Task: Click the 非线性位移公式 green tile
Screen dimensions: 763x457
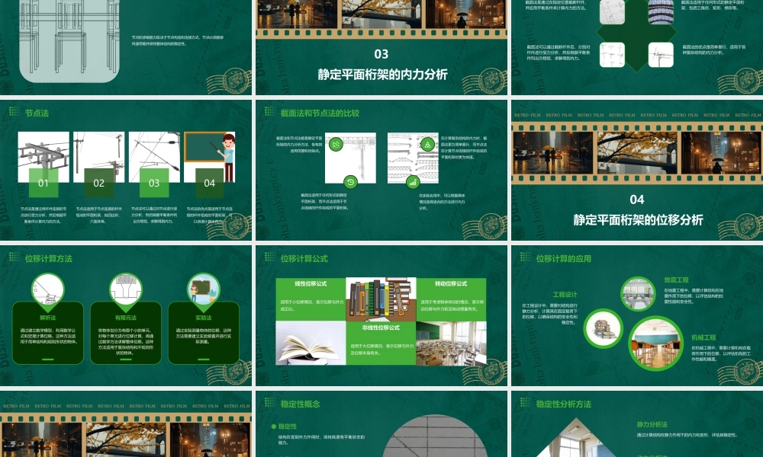Action: tap(381, 344)
